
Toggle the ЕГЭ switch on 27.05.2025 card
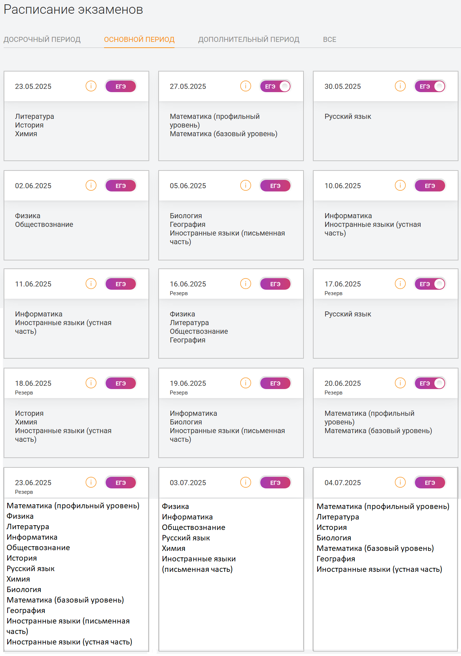[x=275, y=86]
